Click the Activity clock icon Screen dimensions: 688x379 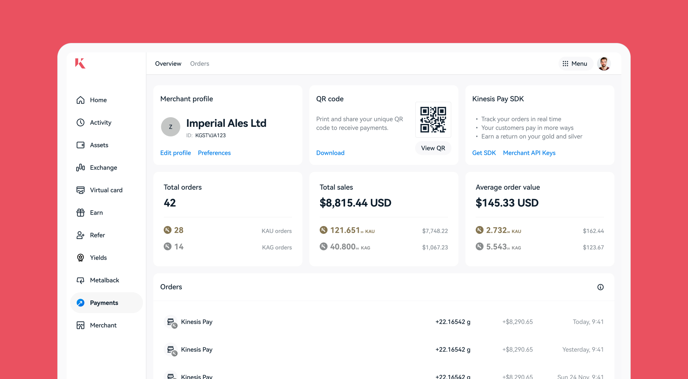(x=81, y=123)
